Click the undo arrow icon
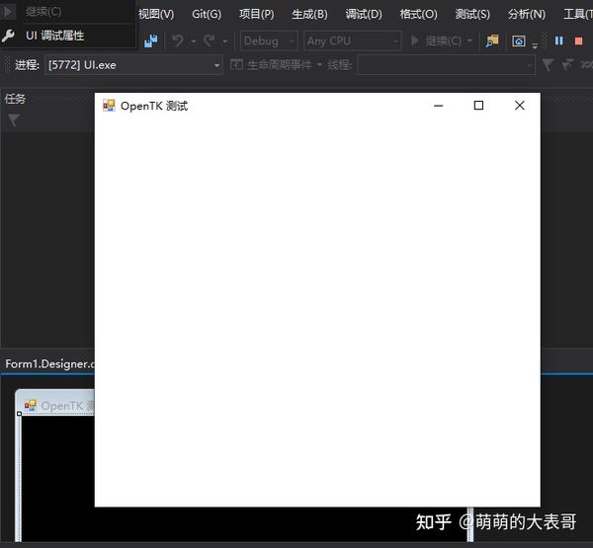This screenshot has height=548, width=593. coord(178,40)
